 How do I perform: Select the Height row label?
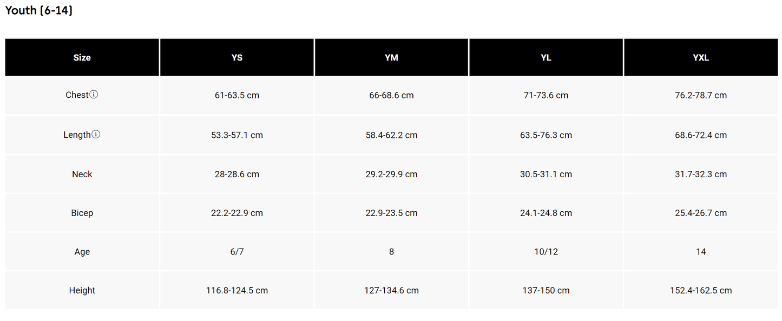(82, 290)
